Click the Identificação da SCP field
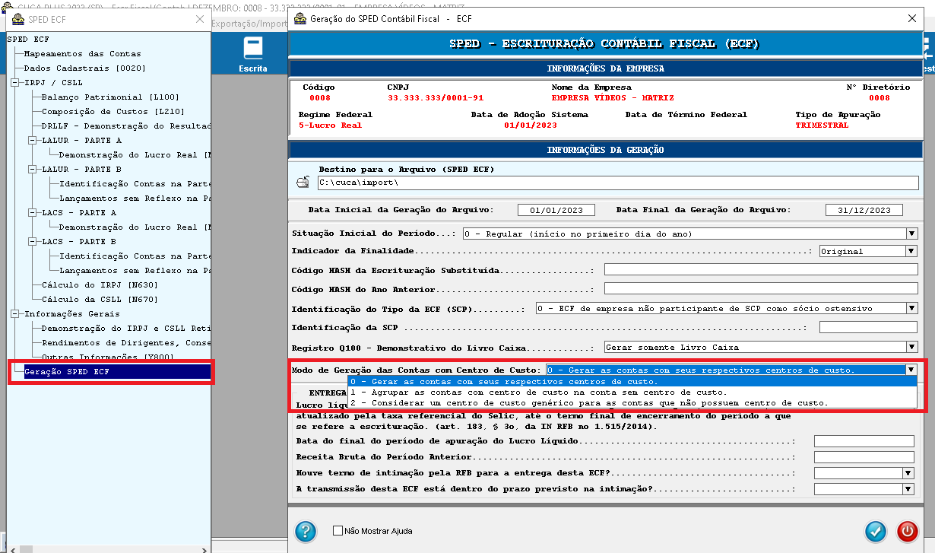This screenshot has height=553, width=935. click(x=868, y=327)
